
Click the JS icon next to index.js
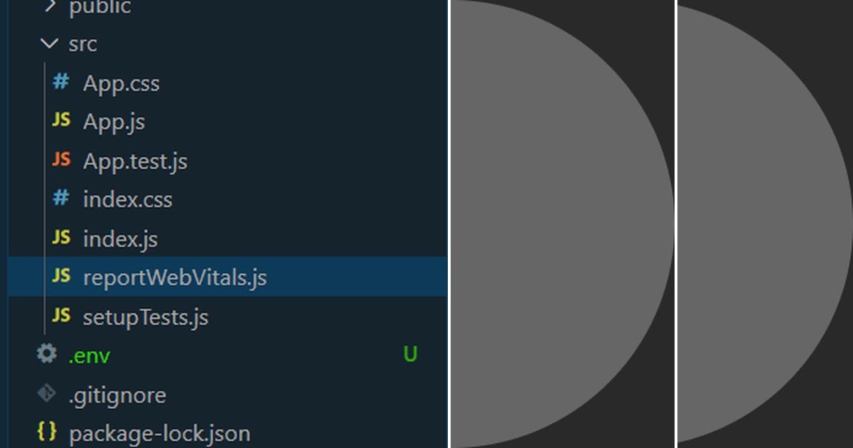point(60,238)
